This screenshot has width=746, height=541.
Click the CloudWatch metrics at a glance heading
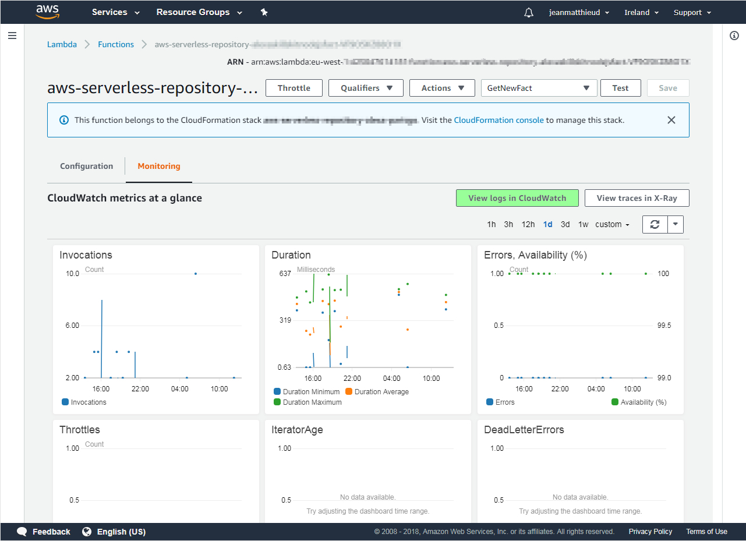click(x=125, y=198)
